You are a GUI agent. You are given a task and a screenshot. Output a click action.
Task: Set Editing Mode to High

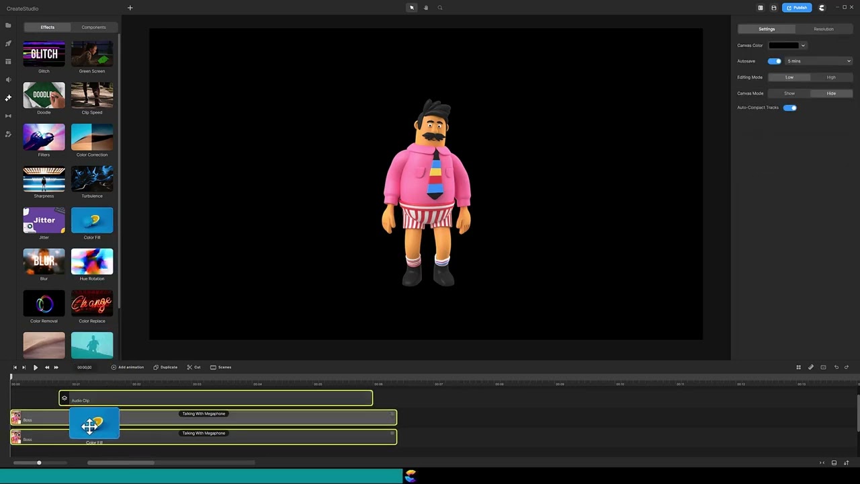[831, 77]
